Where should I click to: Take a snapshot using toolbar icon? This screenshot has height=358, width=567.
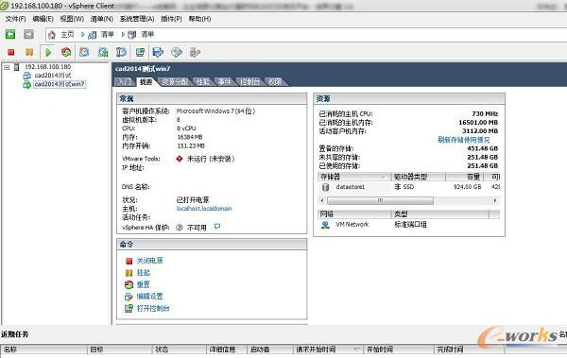coord(84,53)
